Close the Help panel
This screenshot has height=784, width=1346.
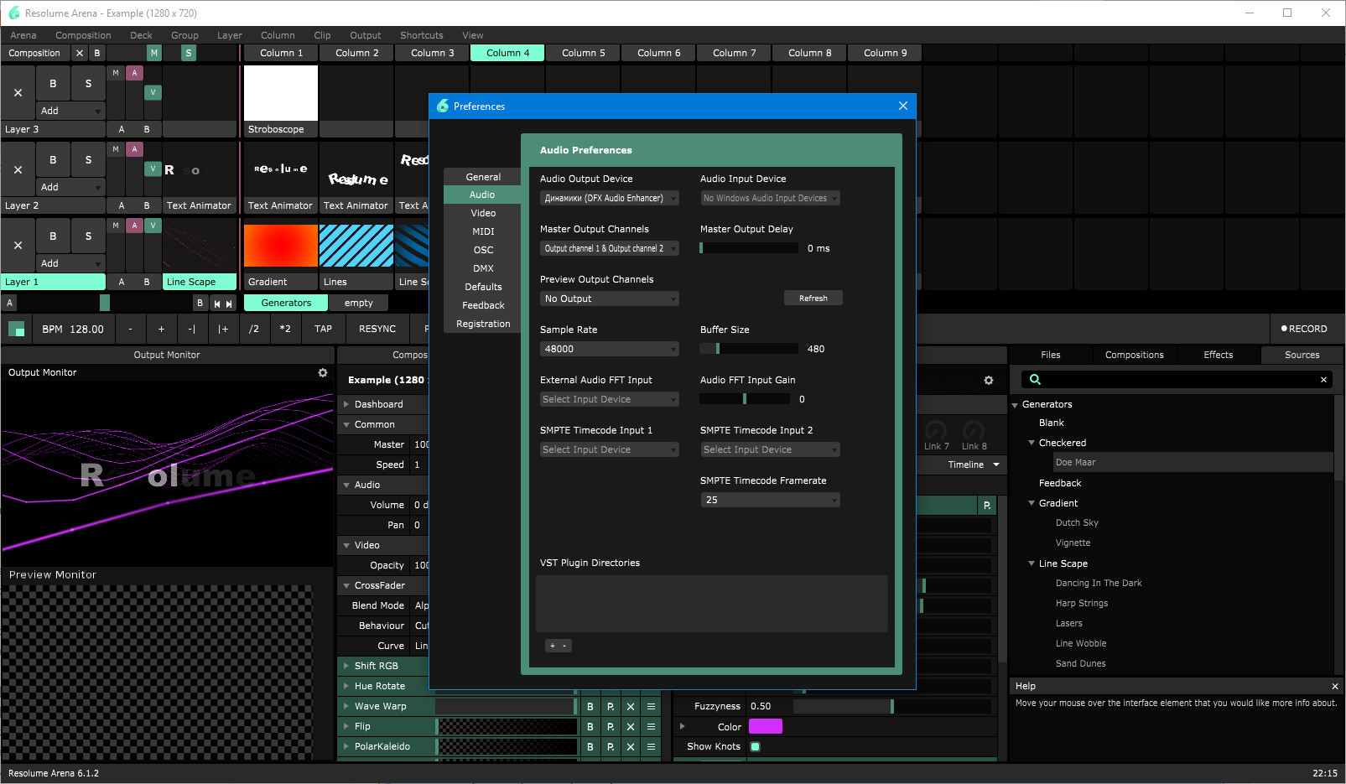point(1335,686)
